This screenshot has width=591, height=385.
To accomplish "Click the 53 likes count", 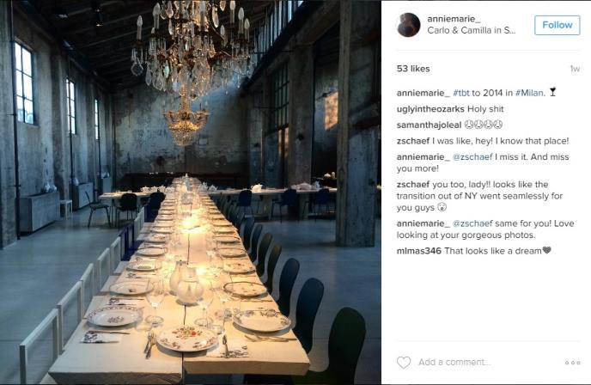I will [x=413, y=68].
